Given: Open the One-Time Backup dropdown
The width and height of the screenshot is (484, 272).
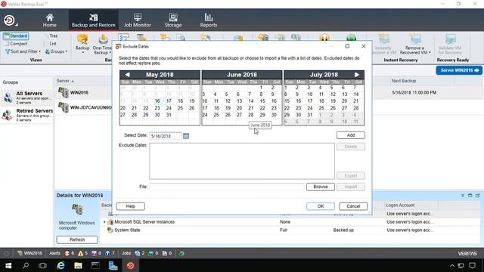Looking at the screenshot, I should (x=102, y=45).
